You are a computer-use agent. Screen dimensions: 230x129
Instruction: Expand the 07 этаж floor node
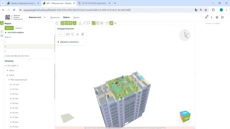[x=11, y=117]
